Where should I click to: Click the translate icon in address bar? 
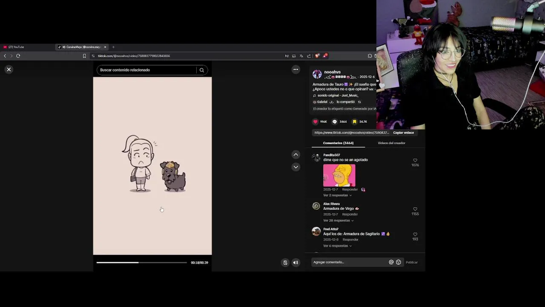pyautogui.click(x=301, y=56)
